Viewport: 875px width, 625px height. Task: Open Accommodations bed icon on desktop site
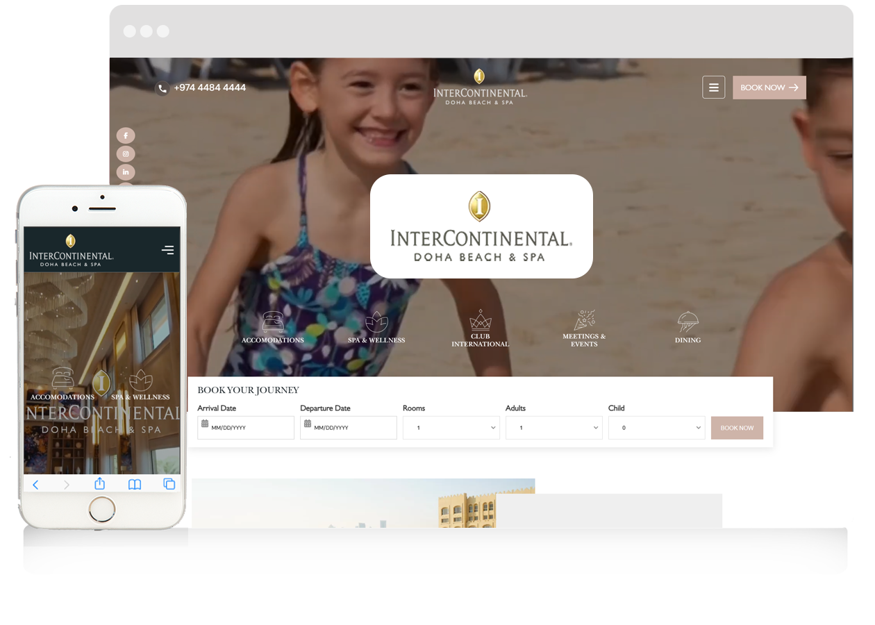point(273,322)
